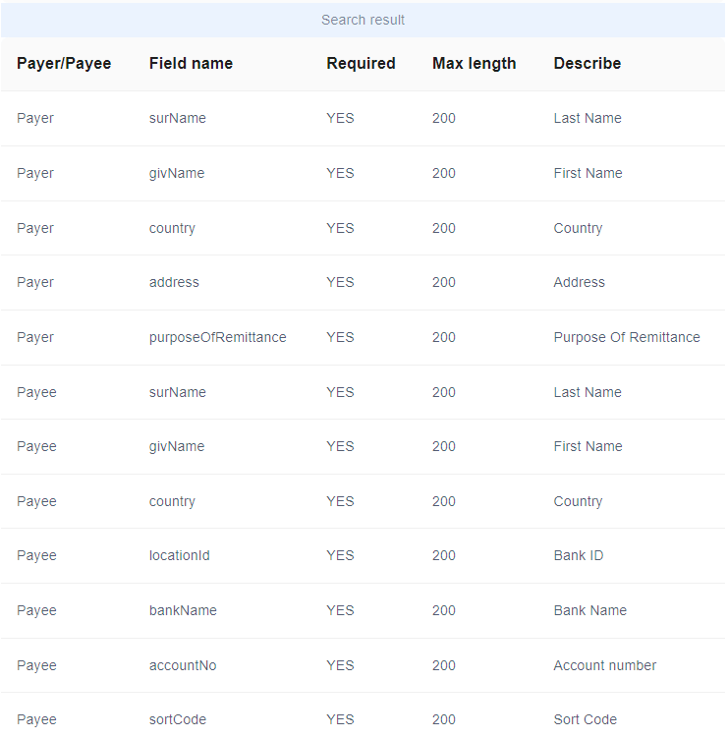The width and height of the screenshot is (728, 738).
Task: Select the Payer/Payee column header
Action: (x=64, y=64)
